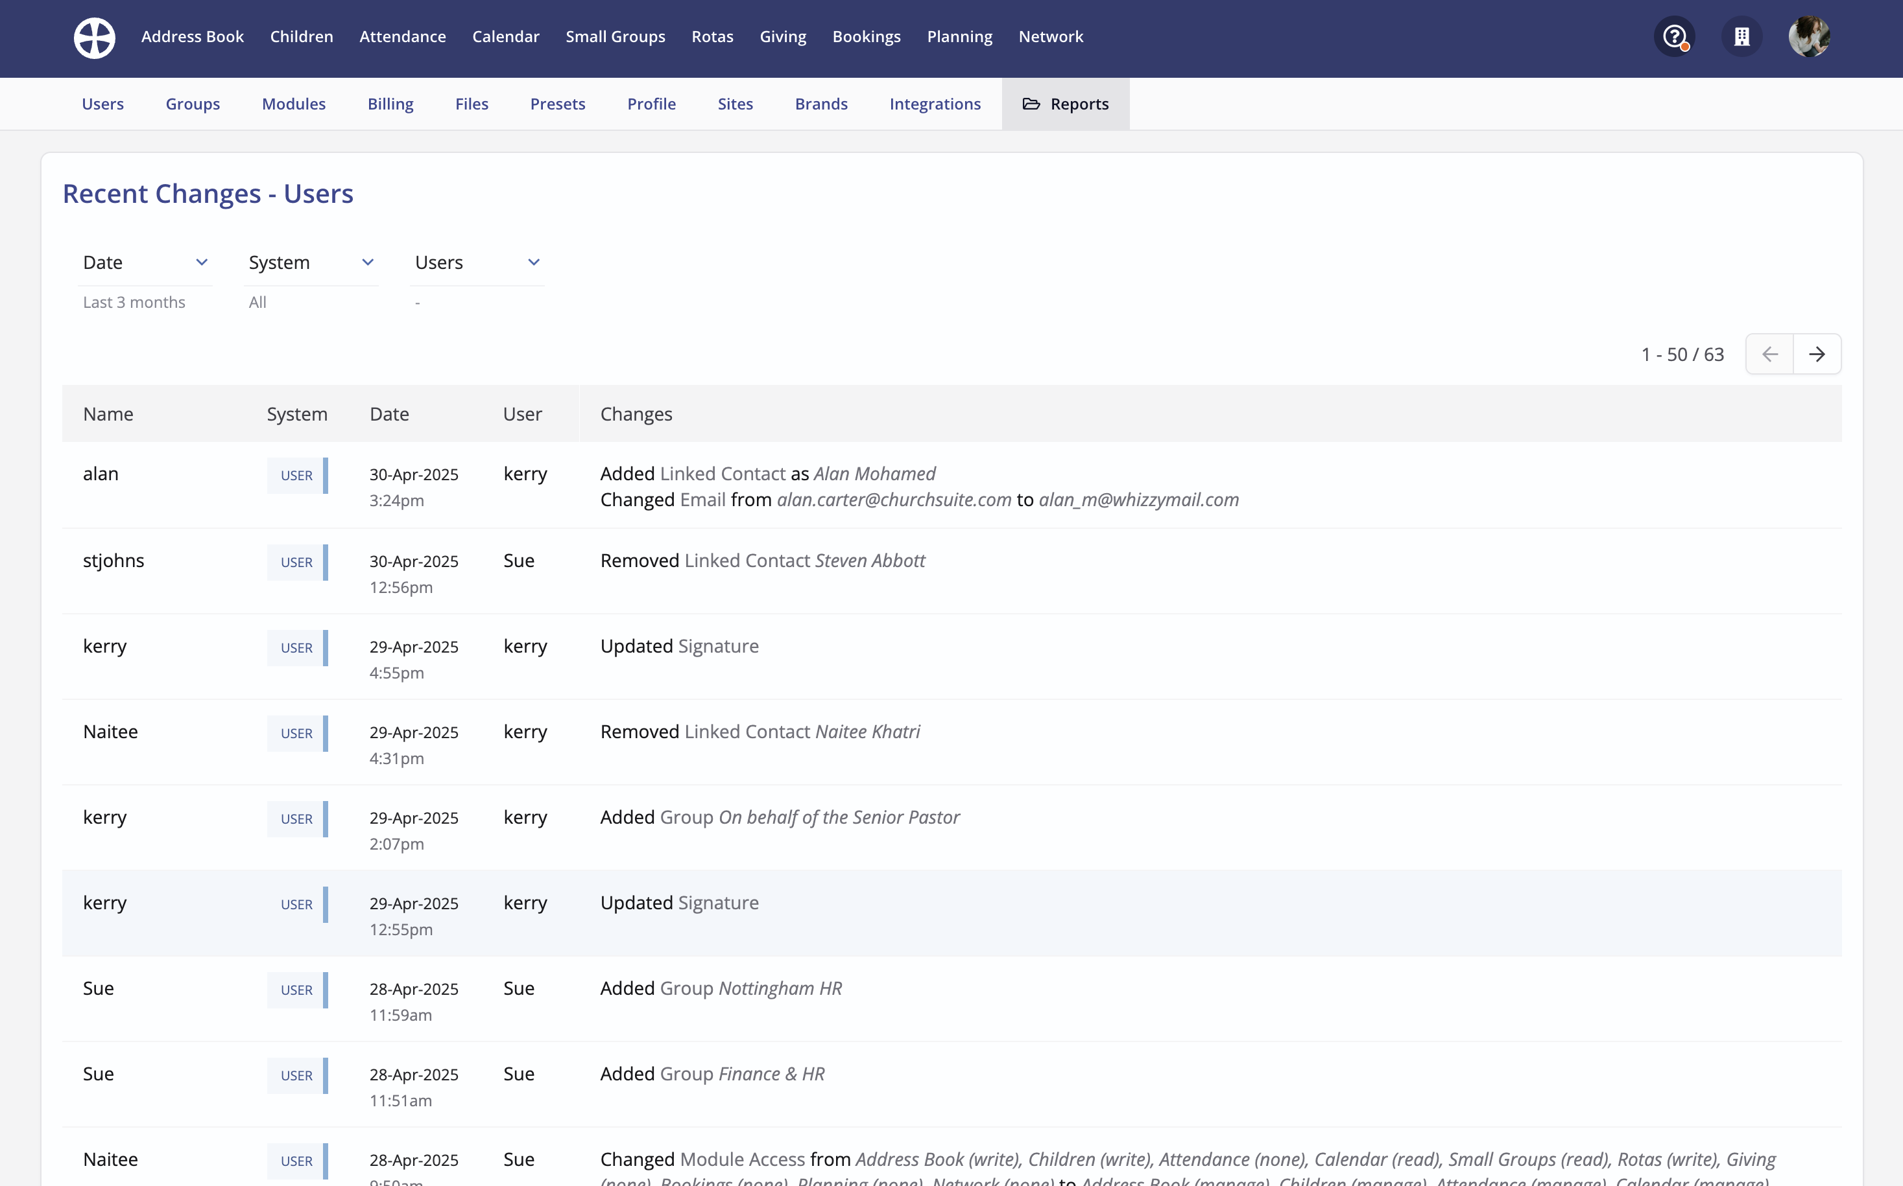Open the Billing tab
The height and width of the screenshot is (1186, 1903).
pyautogui.click(x=390, y=104)
